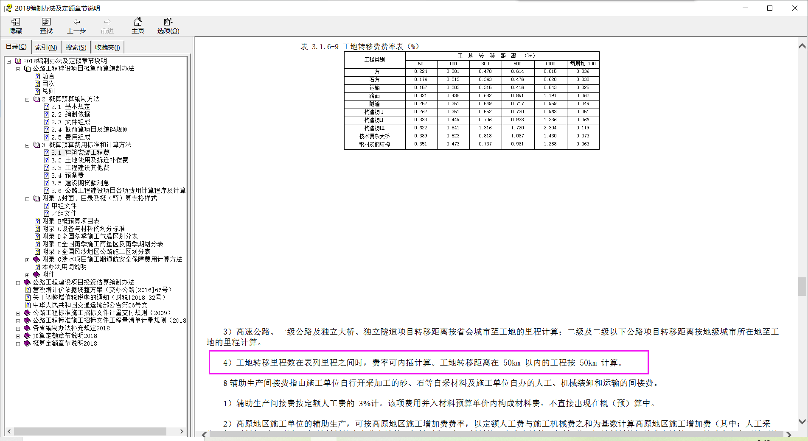Click the content pane scroll-up arrow

[802, 46]
